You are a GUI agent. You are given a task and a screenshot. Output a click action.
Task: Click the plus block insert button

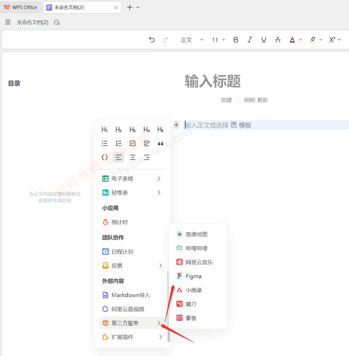[176, 125]
